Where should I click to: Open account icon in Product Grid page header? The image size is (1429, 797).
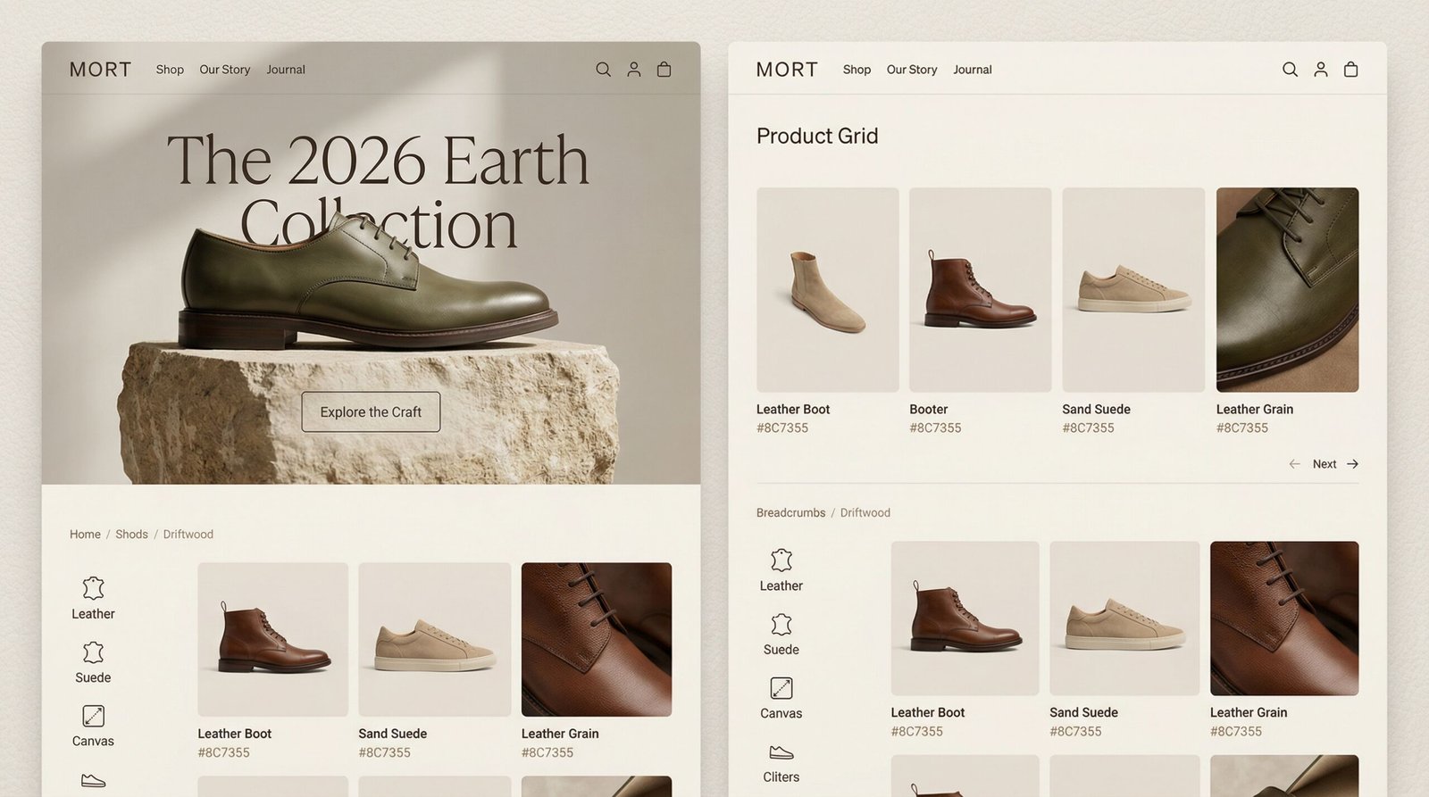click(1321, 70)
